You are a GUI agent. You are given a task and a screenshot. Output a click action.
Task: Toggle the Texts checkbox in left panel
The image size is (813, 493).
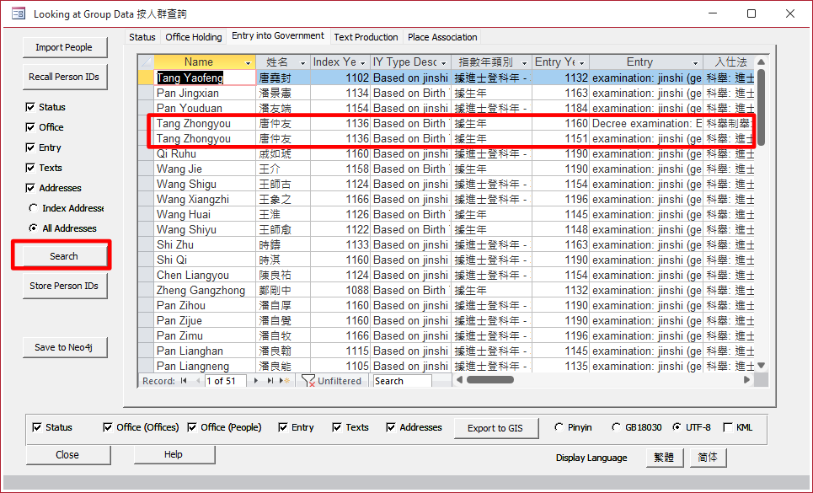coord(31,168)
